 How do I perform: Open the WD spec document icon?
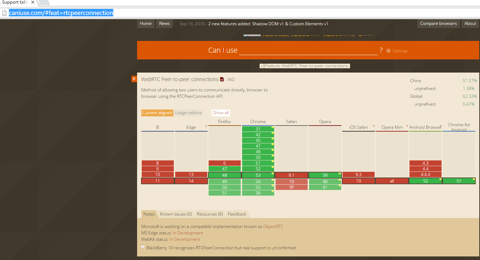(x=222, y=79)
